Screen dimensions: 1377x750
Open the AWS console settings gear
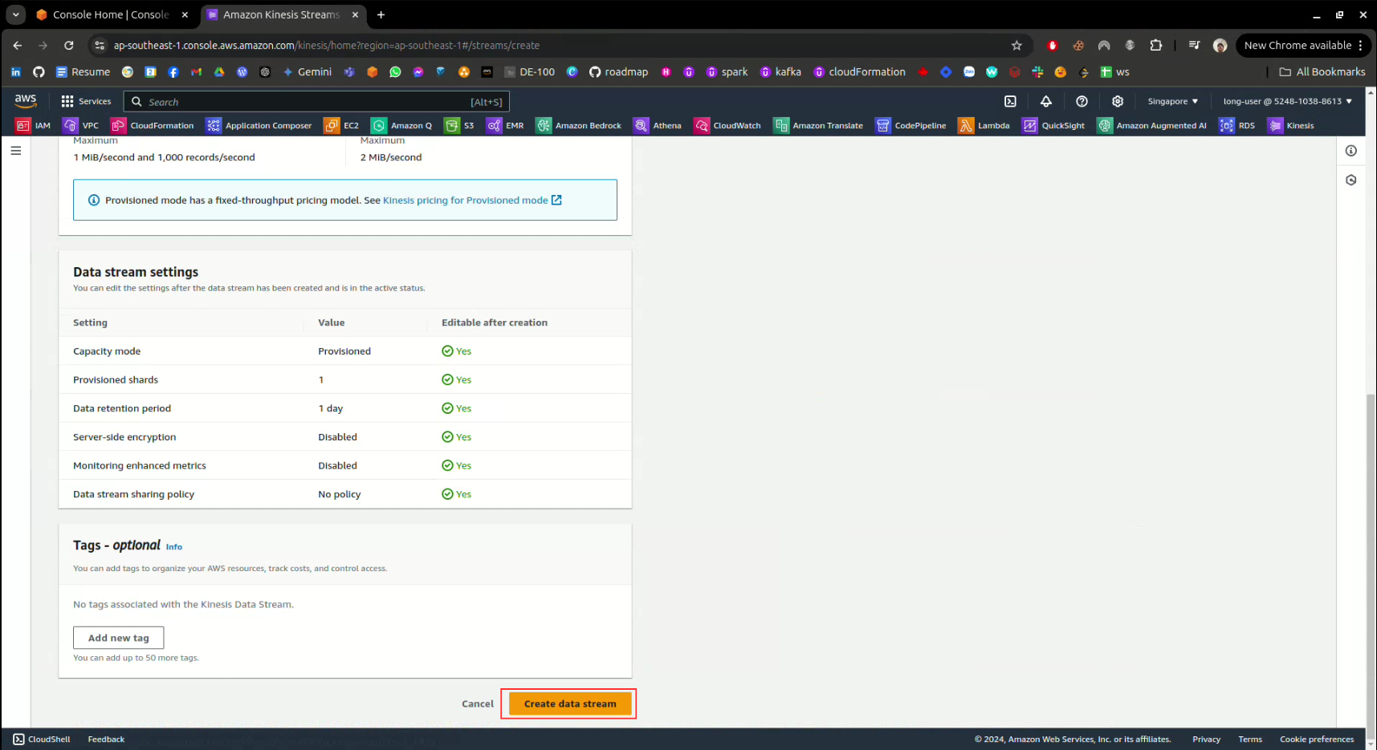1117,101
